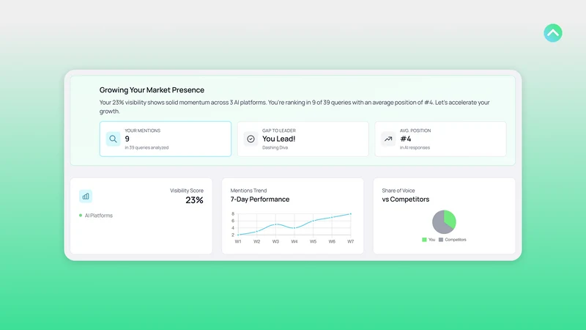
Task: Click the heading Growing Your Market Presence
Action: (x=152, y=89)
